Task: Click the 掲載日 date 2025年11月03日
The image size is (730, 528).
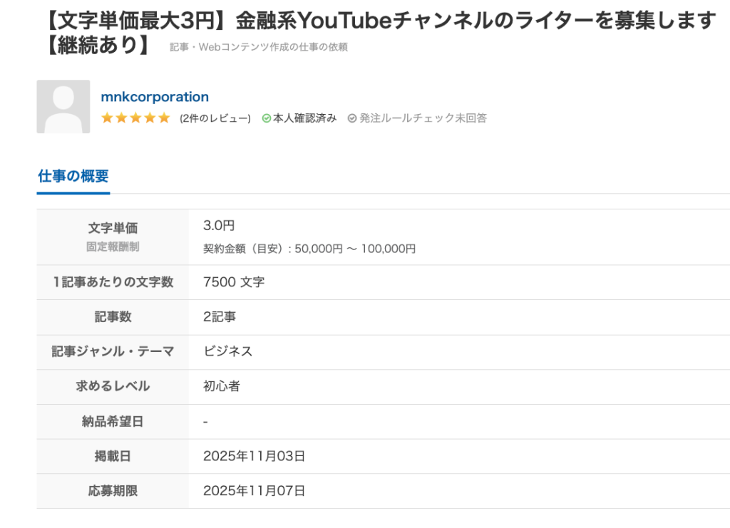Action: coord(255,456)
